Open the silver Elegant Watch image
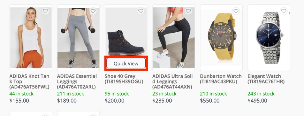Image resolution: width=304 pixels, height=116 pixels. 269,38
